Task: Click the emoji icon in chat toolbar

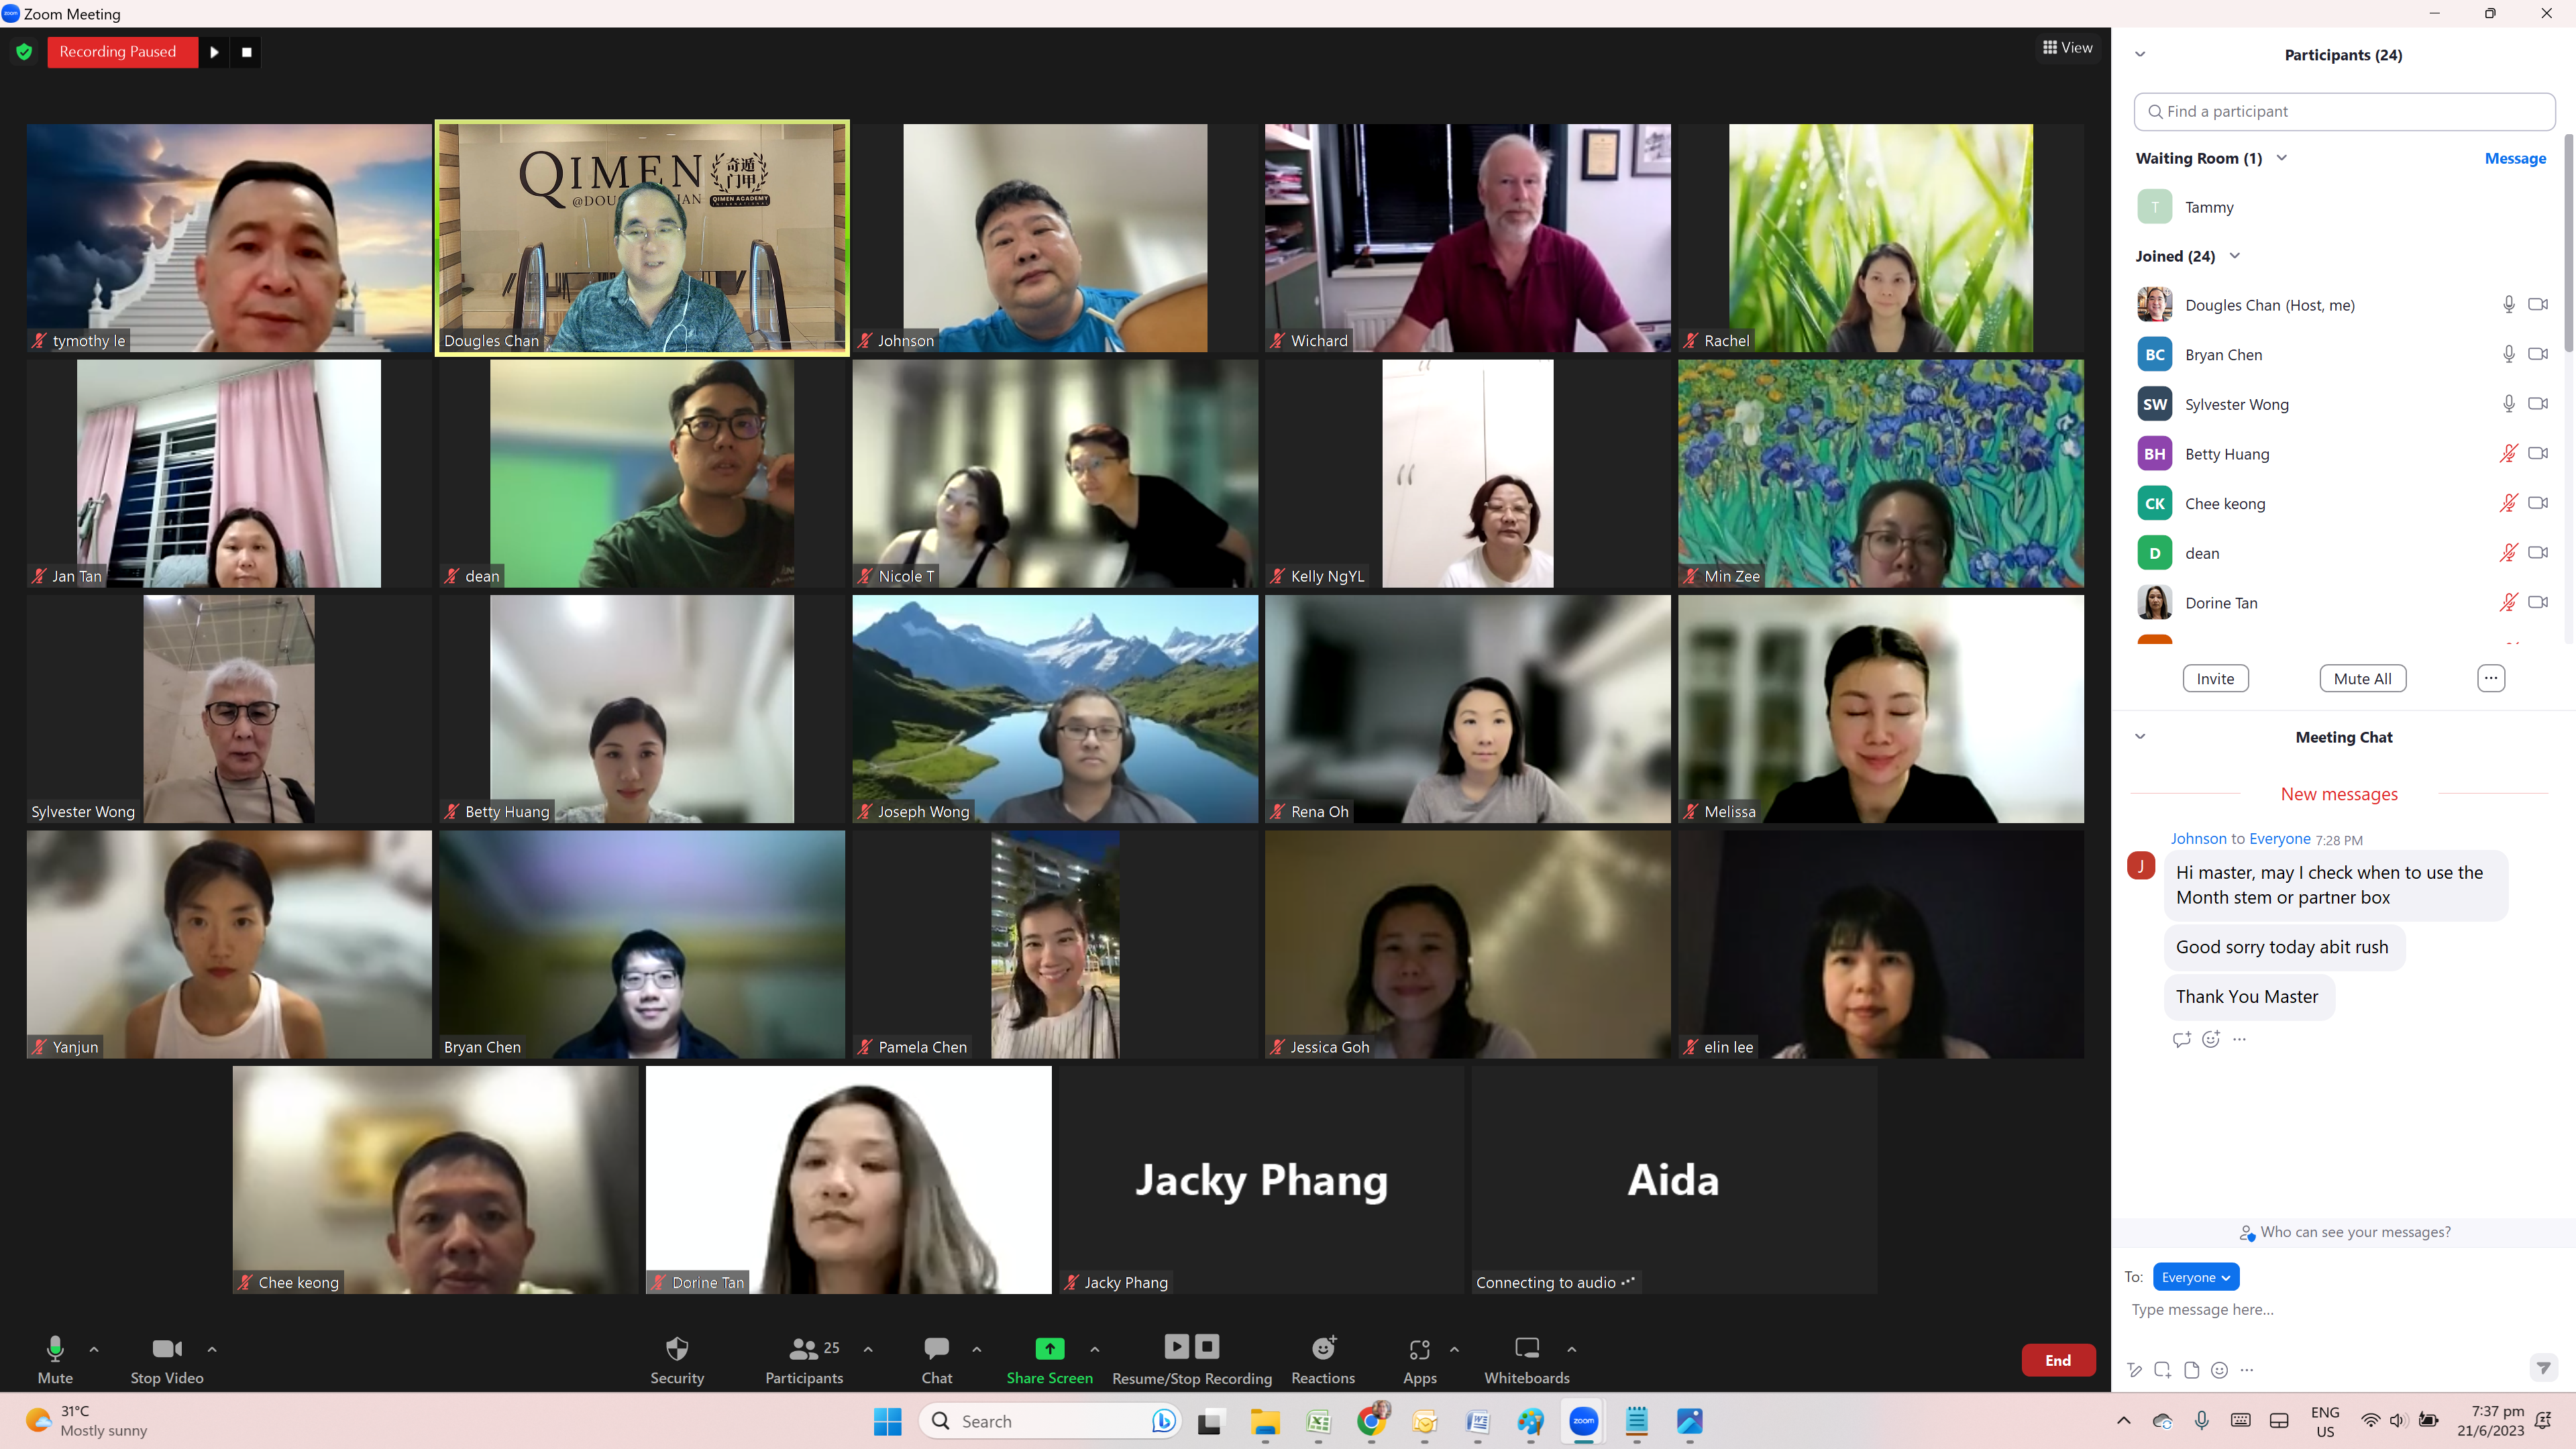Action: [x=2219, y=1370]
